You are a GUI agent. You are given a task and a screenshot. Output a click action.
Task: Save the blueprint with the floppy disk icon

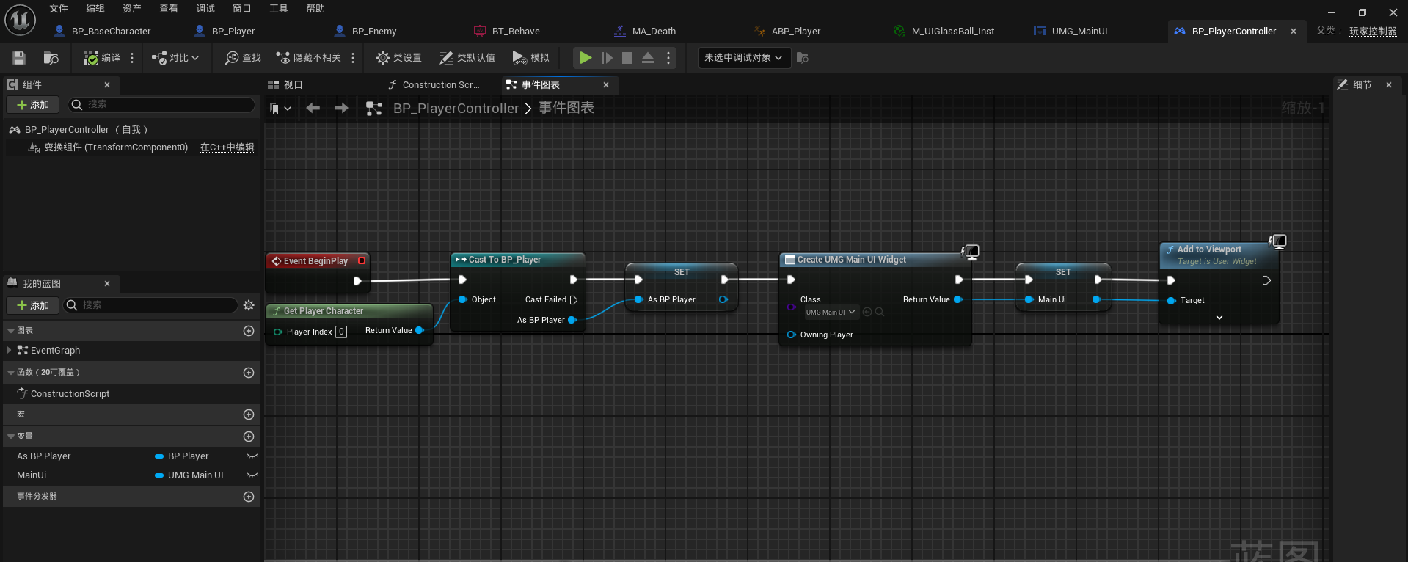coord(19,58)
